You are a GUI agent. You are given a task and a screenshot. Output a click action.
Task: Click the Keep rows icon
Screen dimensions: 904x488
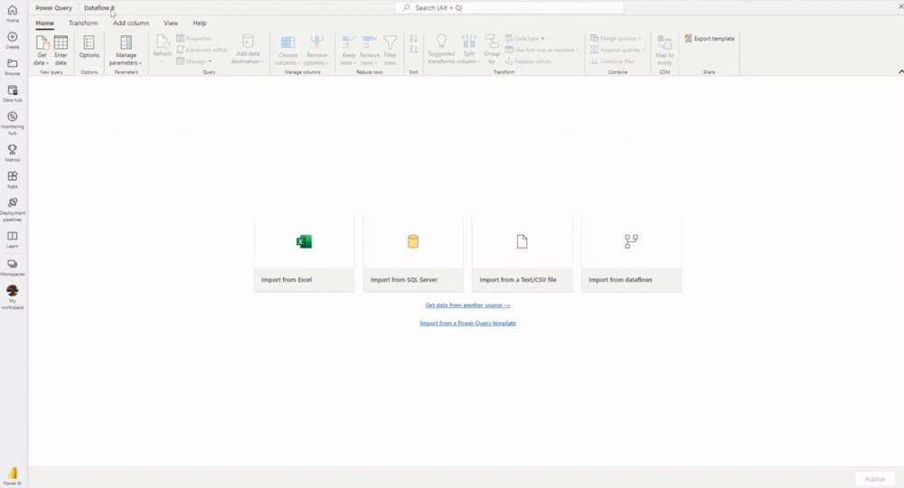pos(348,42)
